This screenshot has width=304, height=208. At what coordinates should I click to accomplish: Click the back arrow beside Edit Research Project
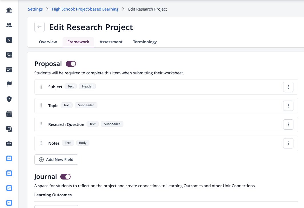[39, 27]
